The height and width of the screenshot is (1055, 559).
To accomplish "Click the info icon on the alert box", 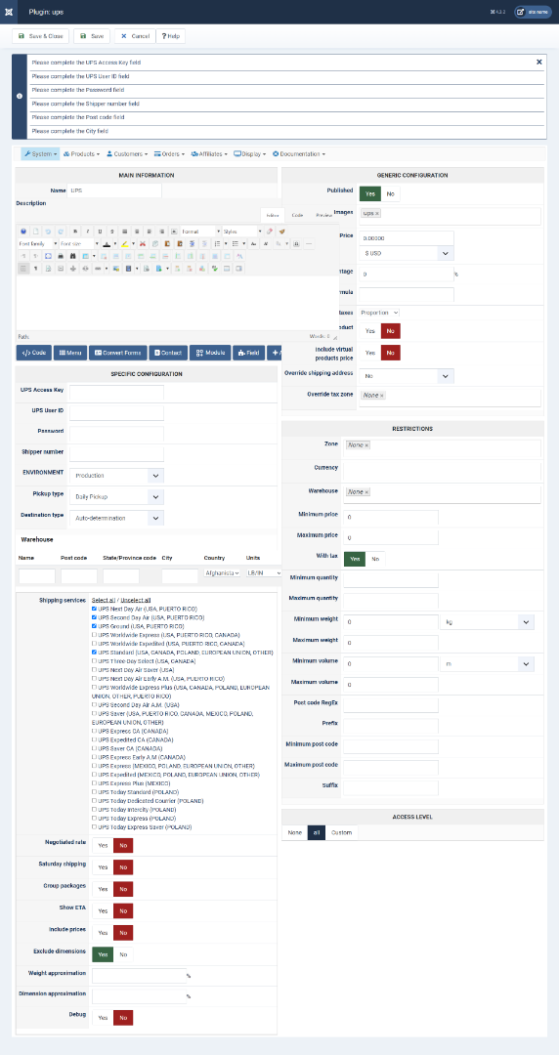I will [19, 96].
